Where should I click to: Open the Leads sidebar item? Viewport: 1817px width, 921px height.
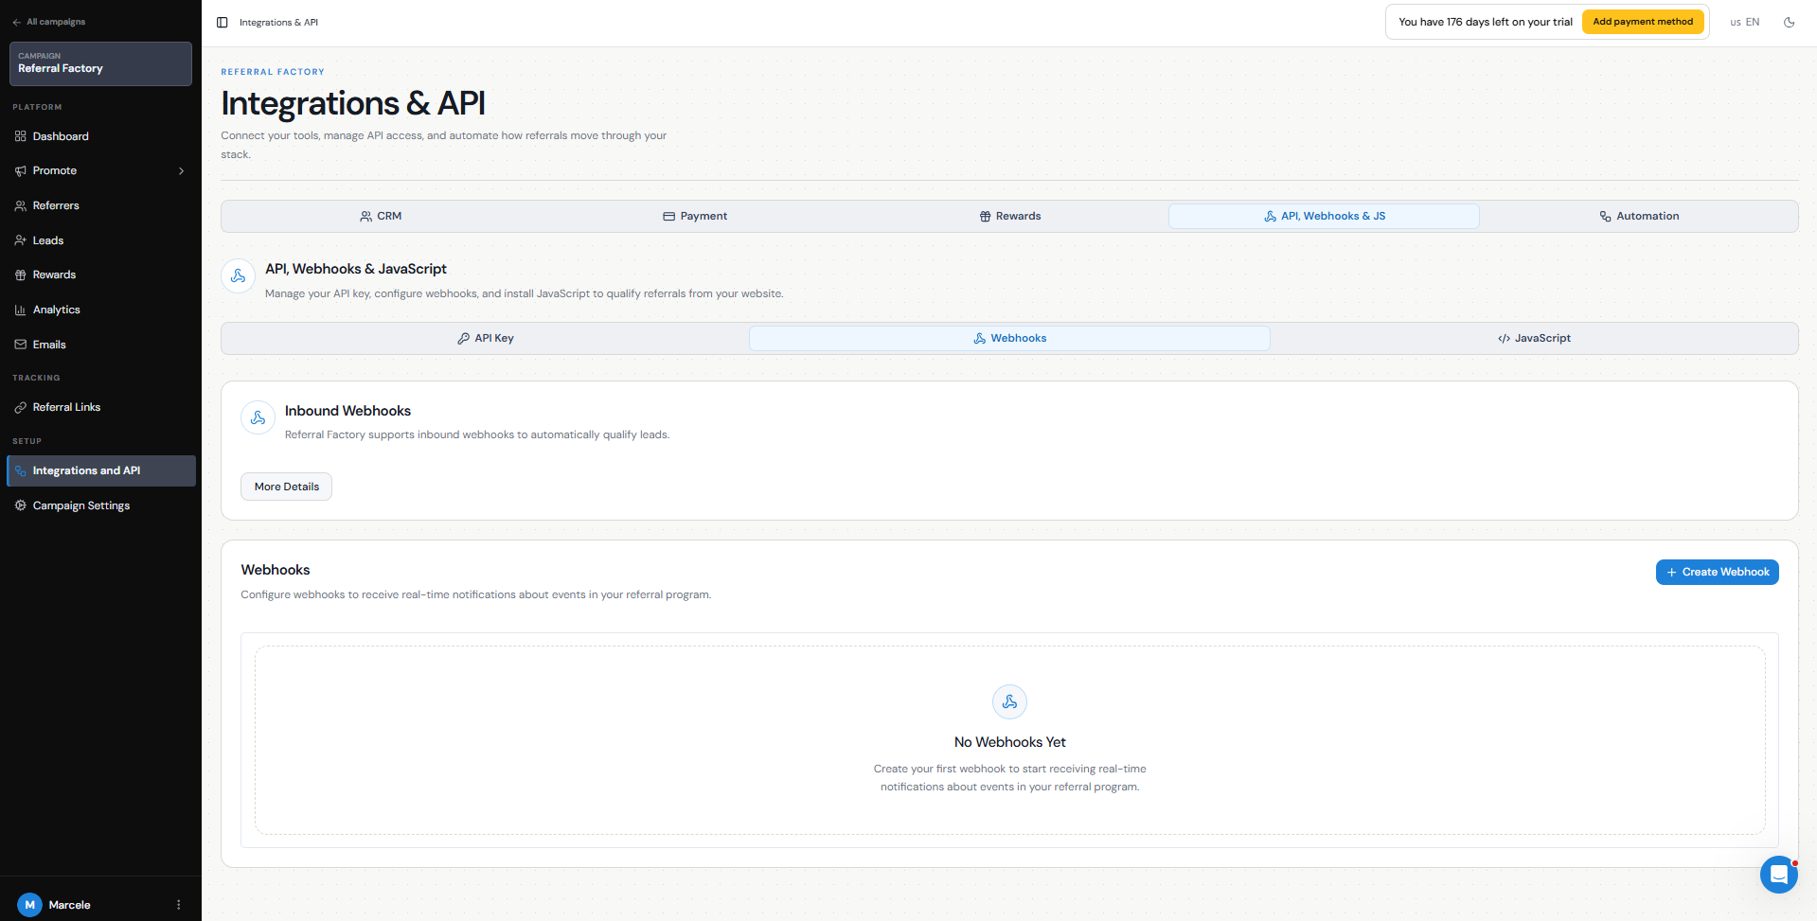click(100, 240)
